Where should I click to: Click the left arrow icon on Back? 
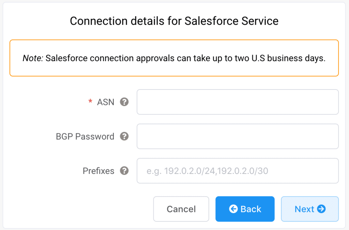tap(233, 209)
